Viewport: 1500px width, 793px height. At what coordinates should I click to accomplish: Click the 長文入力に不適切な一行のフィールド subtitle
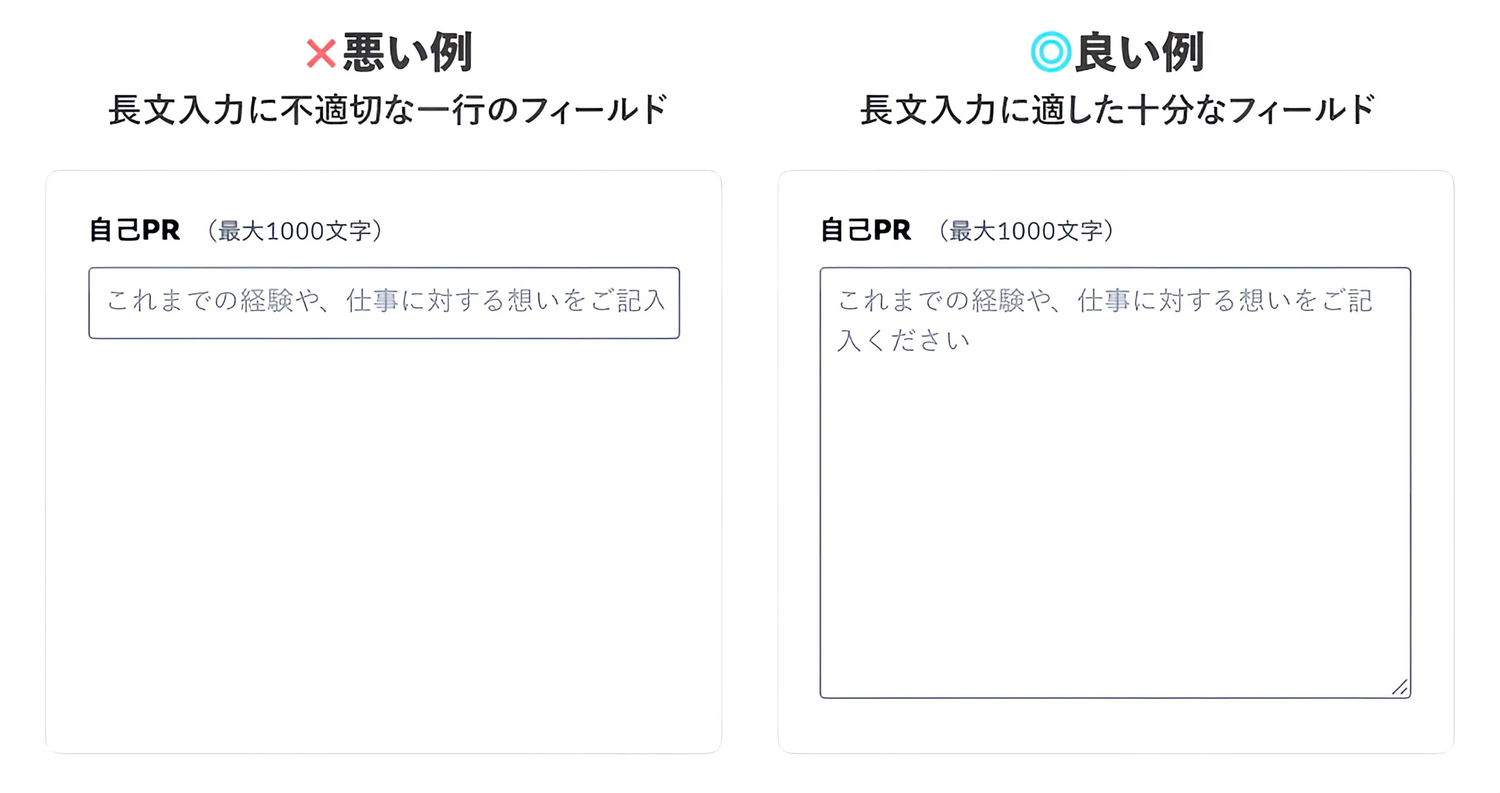click(387, 110)
